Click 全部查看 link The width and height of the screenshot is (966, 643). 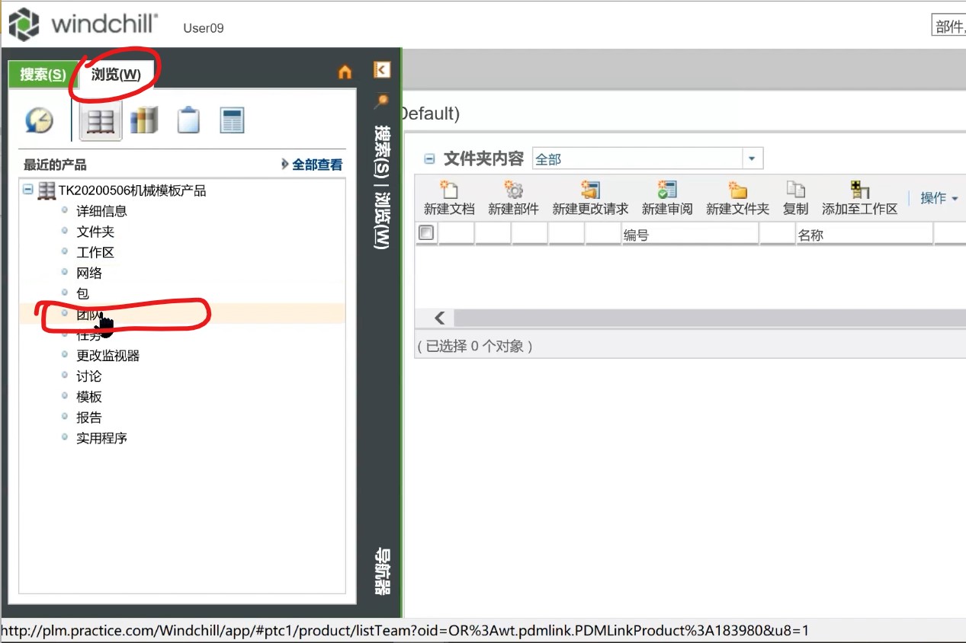[x=317, y=165]
